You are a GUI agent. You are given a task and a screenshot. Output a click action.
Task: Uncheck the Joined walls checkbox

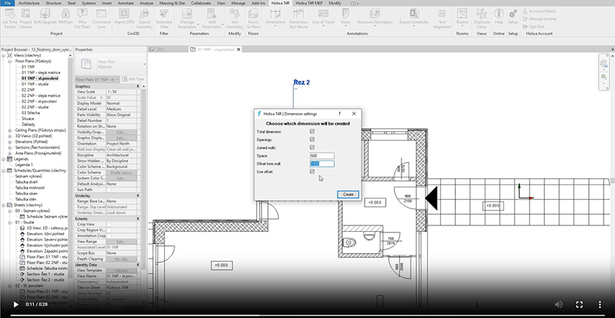pos(312,148)
